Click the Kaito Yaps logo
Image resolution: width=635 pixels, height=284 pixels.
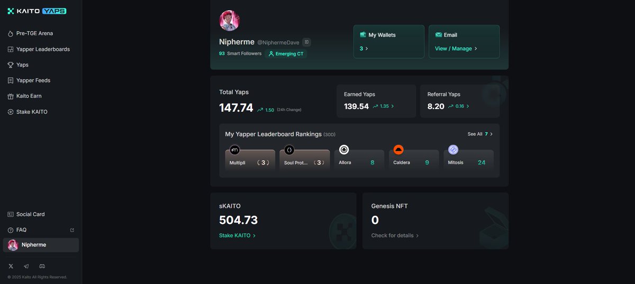click(37, 11)
